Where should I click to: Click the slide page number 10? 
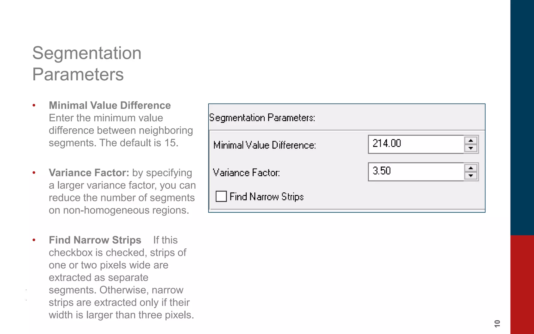tap(497, 324)
